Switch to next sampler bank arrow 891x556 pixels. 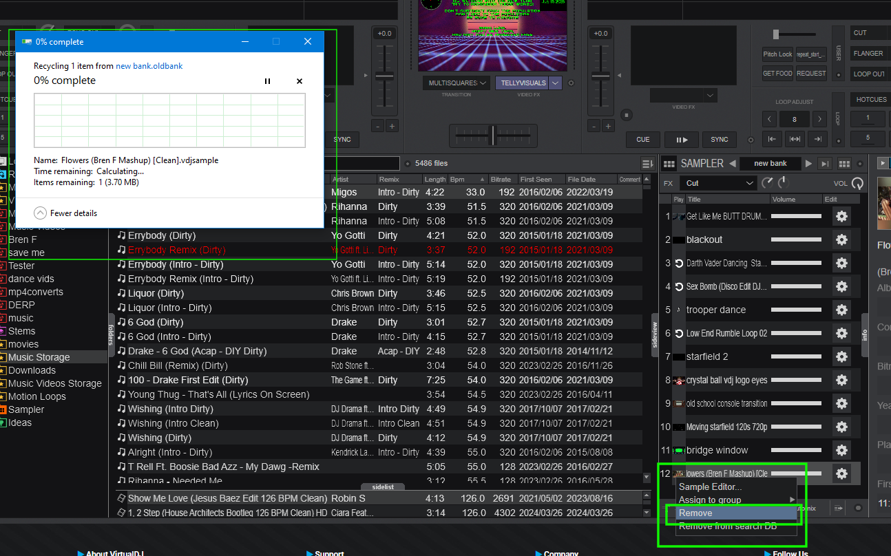809,164
